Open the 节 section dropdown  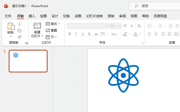coord(51,37)
